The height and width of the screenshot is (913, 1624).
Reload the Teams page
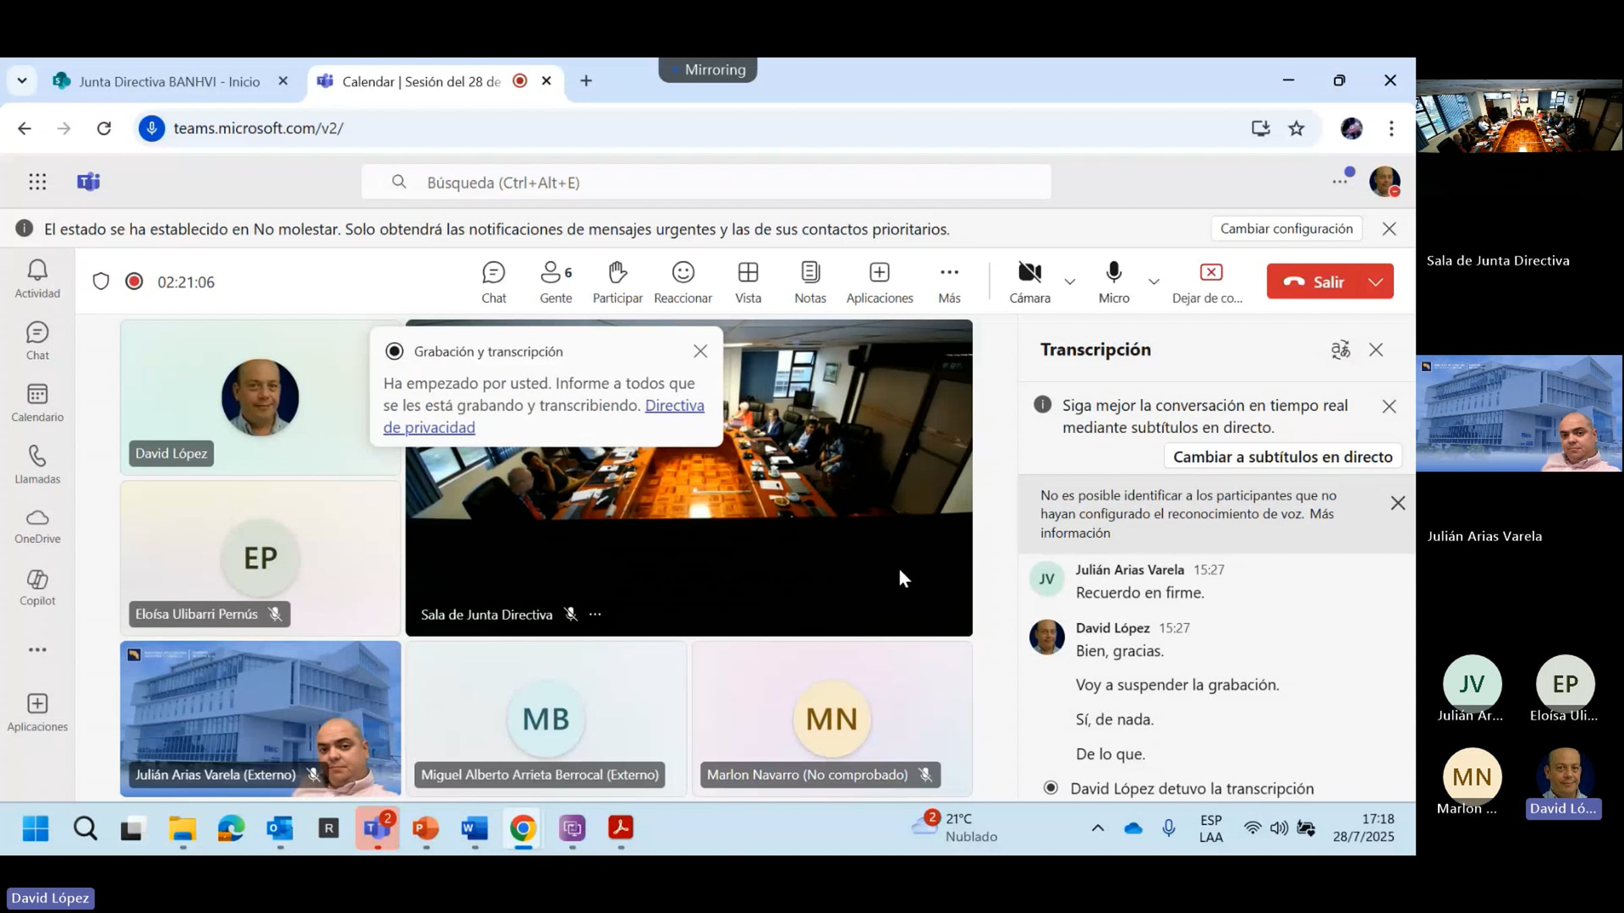[x=104, y=128]
